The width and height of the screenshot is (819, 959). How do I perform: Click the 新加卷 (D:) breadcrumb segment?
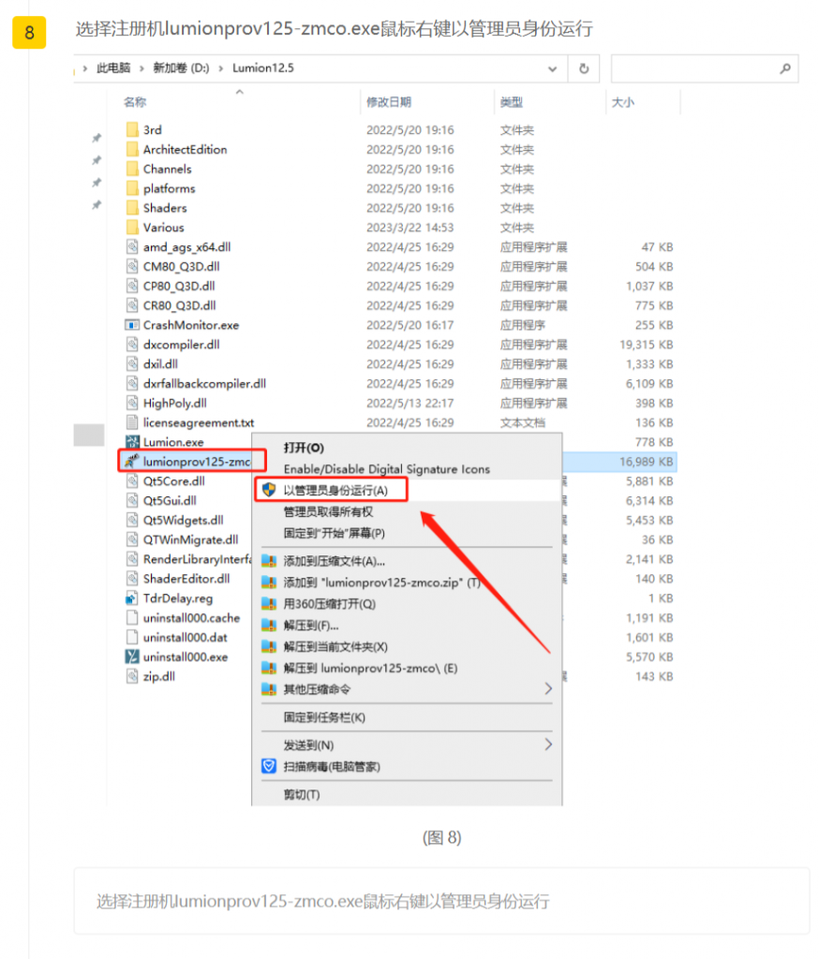184,68
